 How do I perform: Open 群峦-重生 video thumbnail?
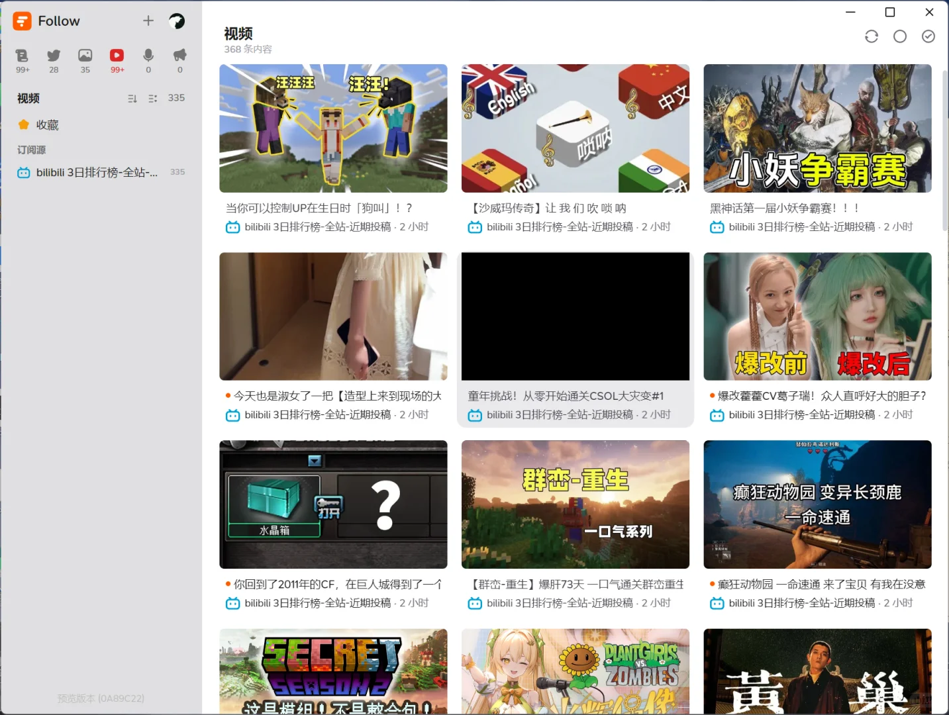click(x=575, y=504)
